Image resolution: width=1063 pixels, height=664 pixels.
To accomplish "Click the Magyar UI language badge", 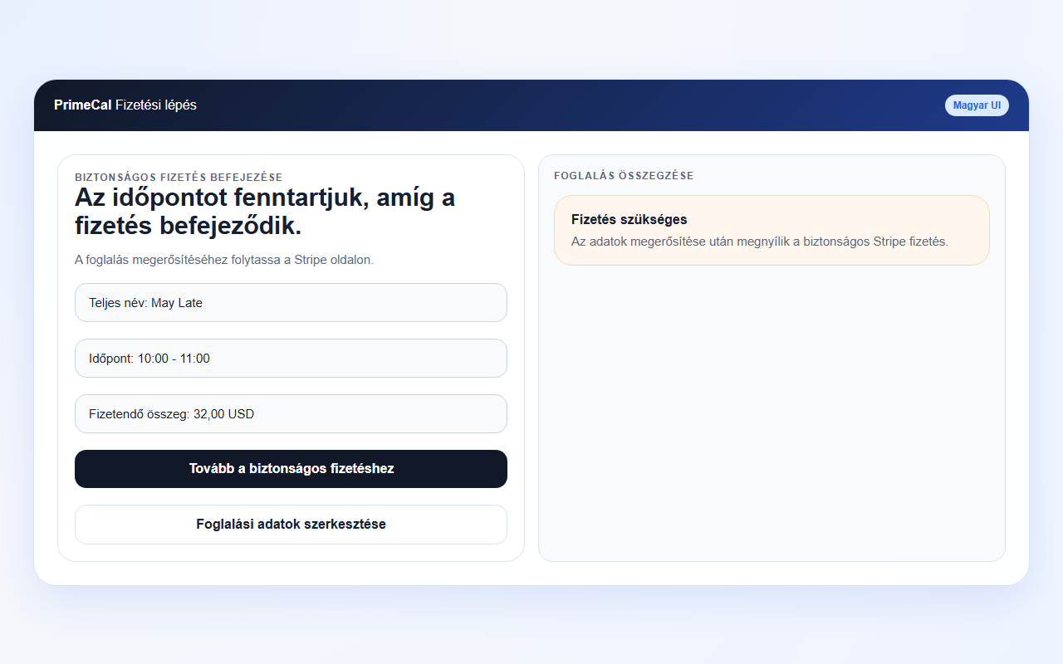I will [x=977, y=105].
